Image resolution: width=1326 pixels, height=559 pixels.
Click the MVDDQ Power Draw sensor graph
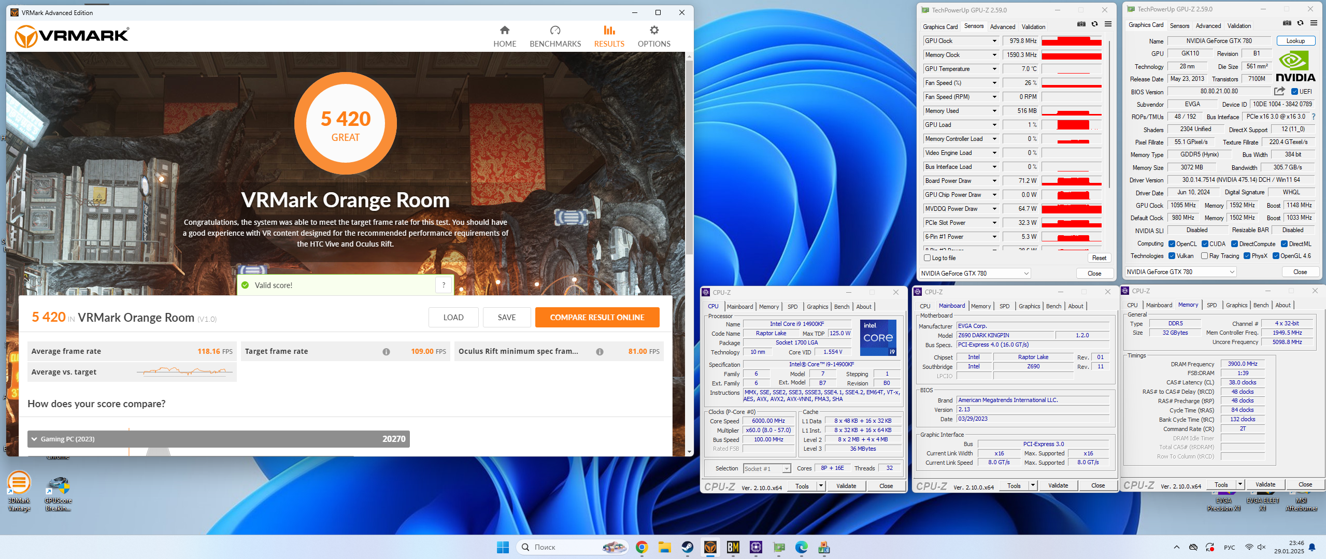click(x=1072, y=209)
